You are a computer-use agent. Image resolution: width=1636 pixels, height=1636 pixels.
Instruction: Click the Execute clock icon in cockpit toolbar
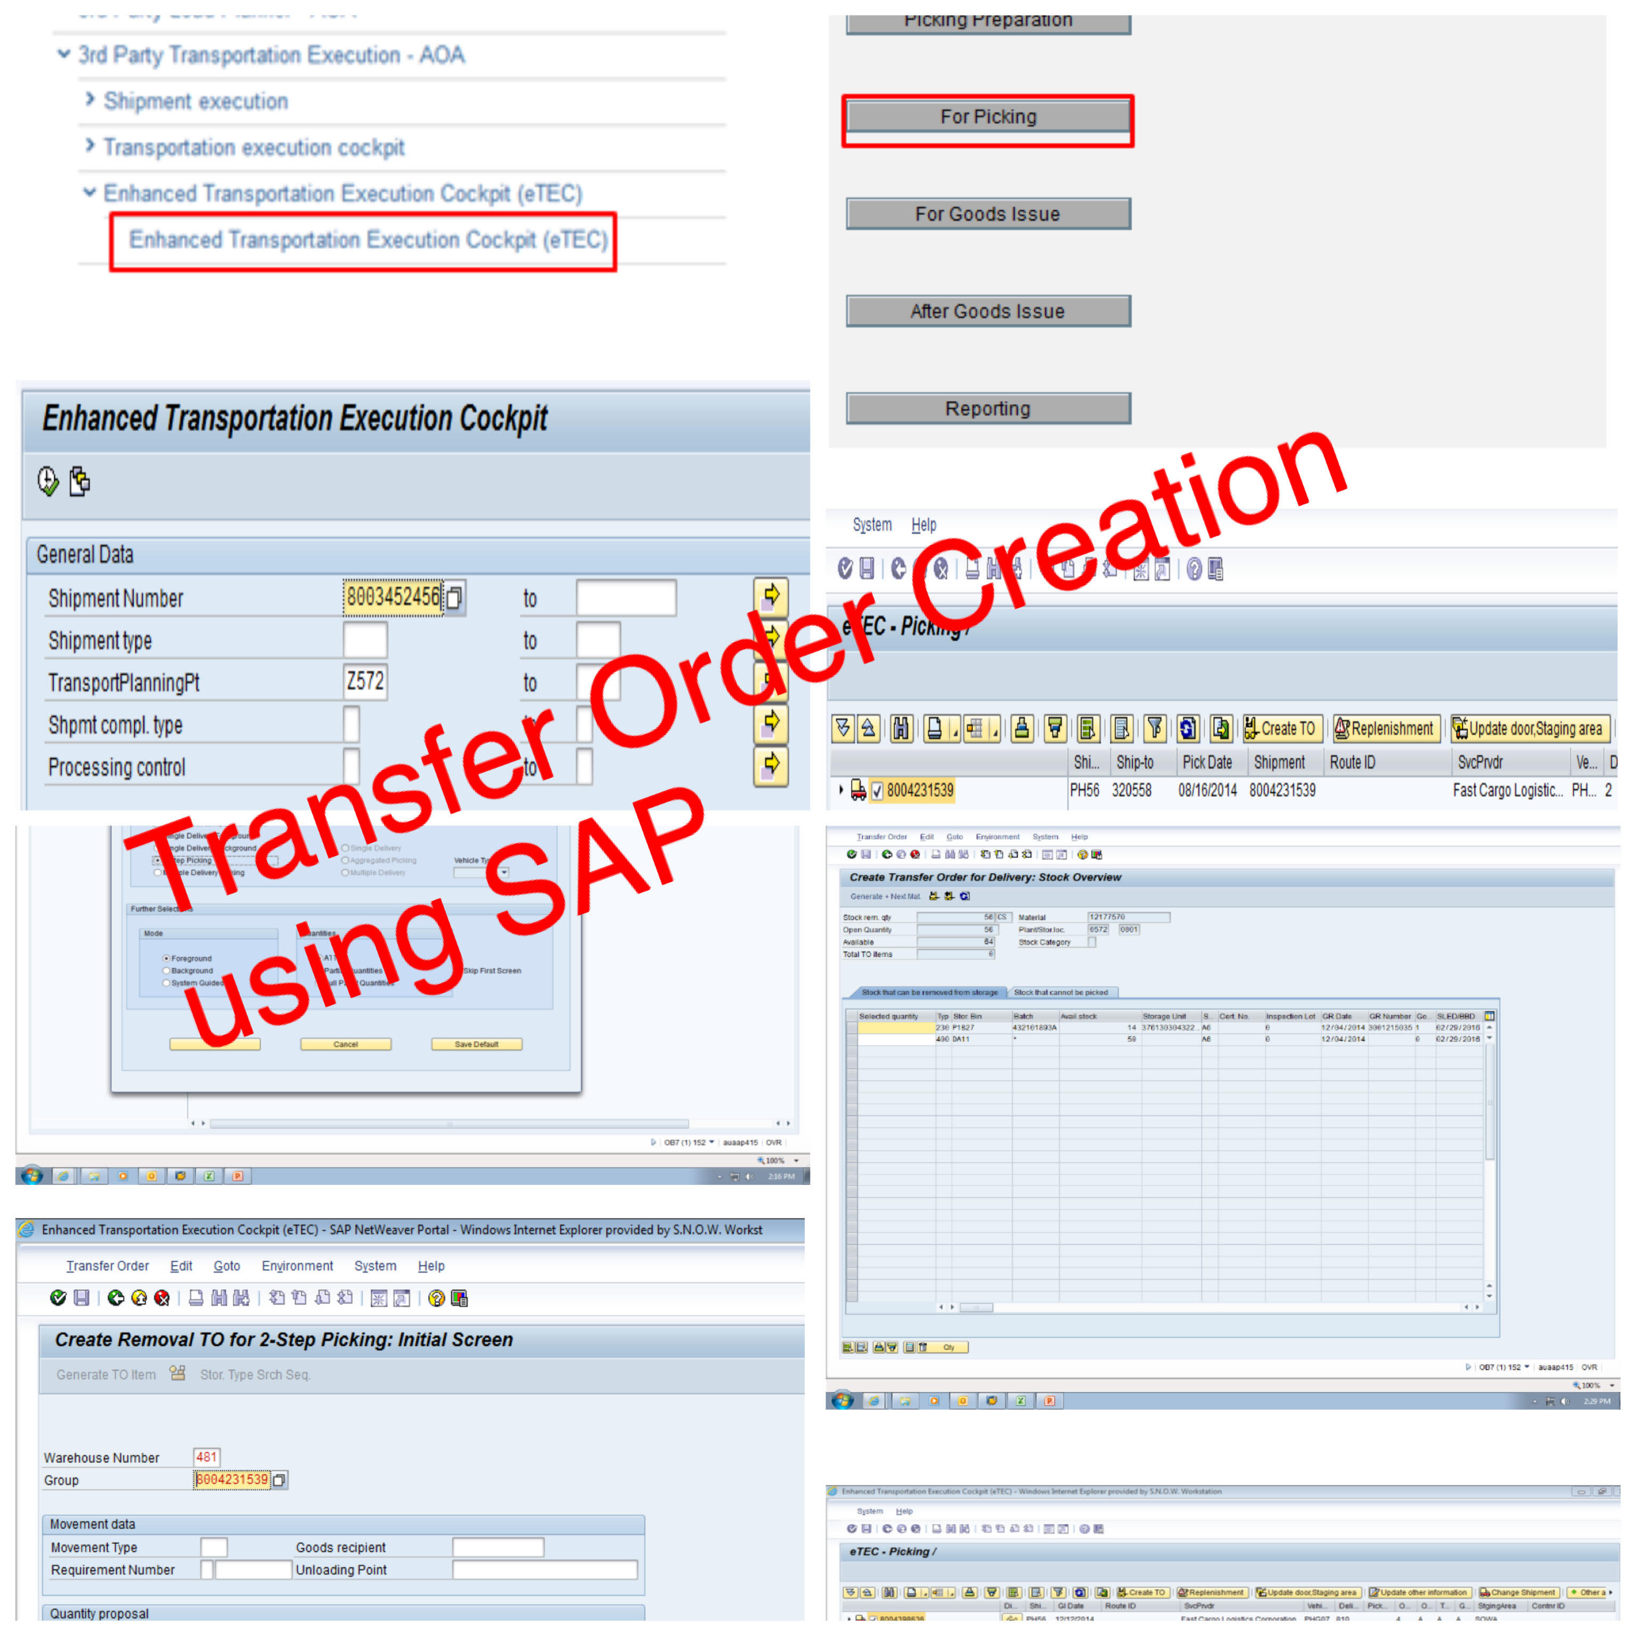[x=47, y=481]
